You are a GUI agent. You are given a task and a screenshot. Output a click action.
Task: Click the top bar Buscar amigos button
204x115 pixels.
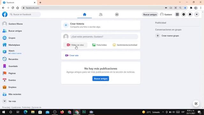(x=150, y=14)
